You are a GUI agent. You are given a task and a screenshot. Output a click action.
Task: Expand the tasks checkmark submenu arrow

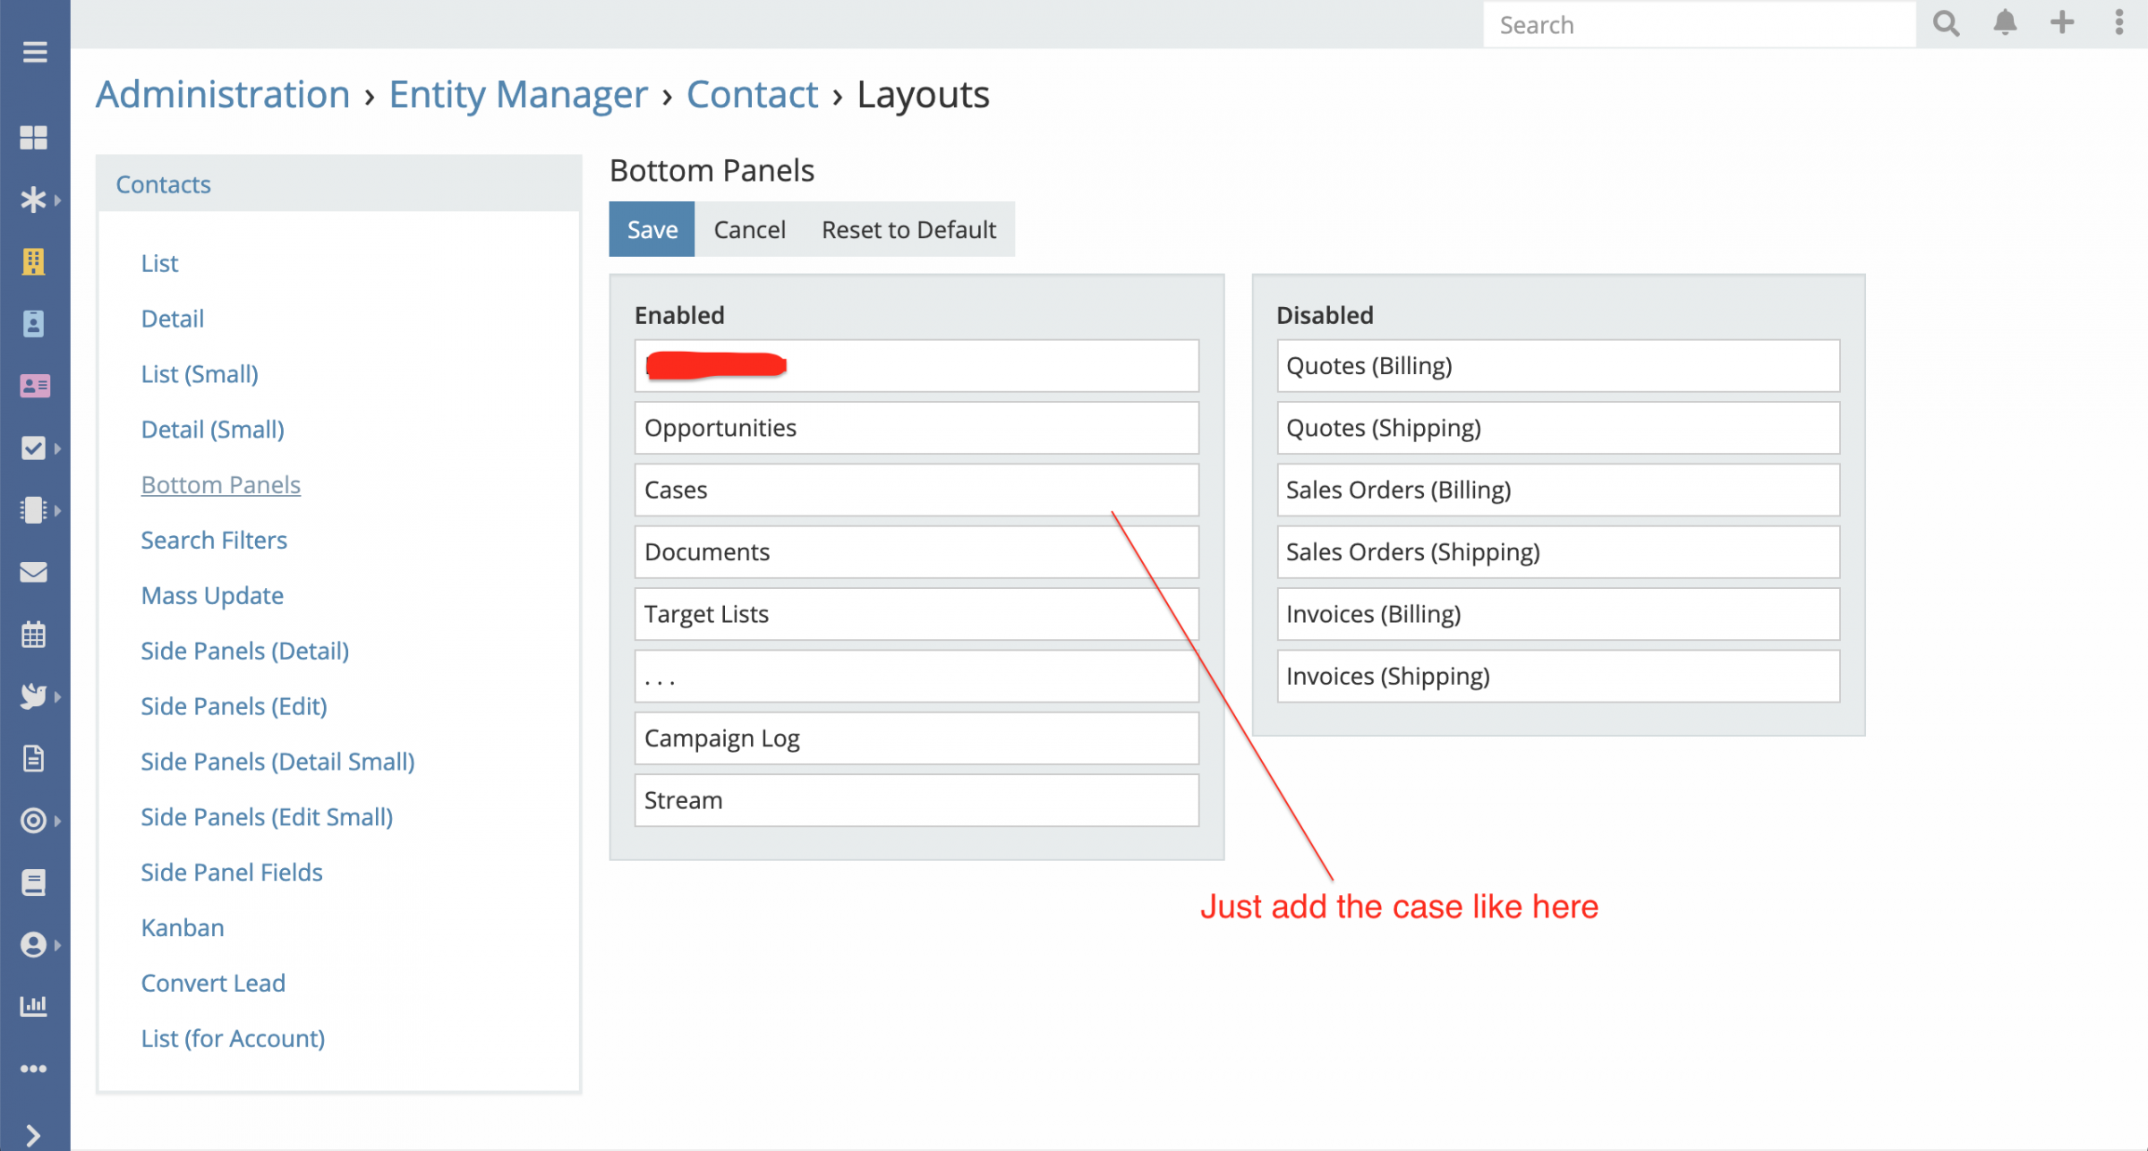[x=57, y=448]
